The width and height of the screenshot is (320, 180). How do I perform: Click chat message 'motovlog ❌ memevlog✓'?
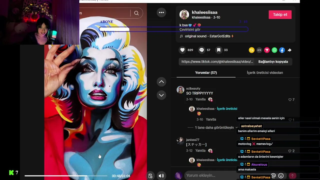pyautogui.click(x=255, y=144)
